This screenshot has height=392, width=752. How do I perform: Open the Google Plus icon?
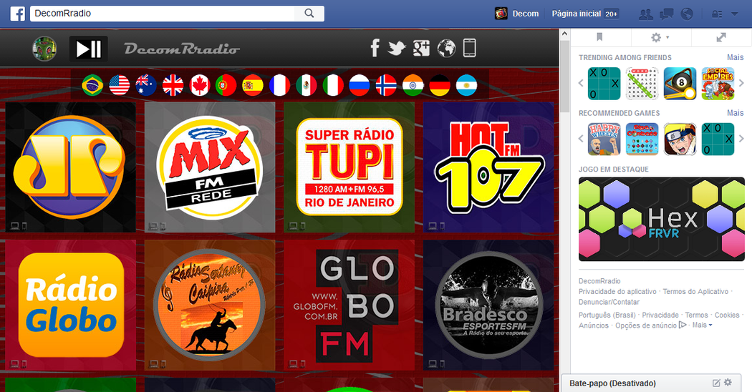(421, 49)
